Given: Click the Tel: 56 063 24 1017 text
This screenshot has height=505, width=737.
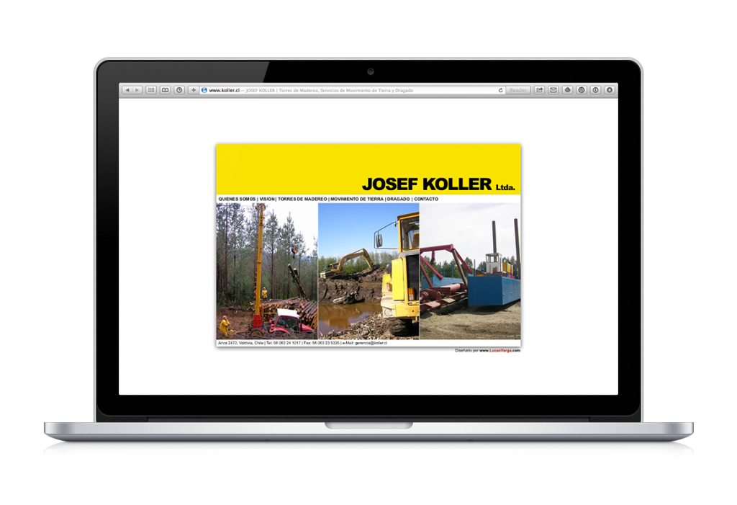Looking at the screenshot, I should 283,343.
